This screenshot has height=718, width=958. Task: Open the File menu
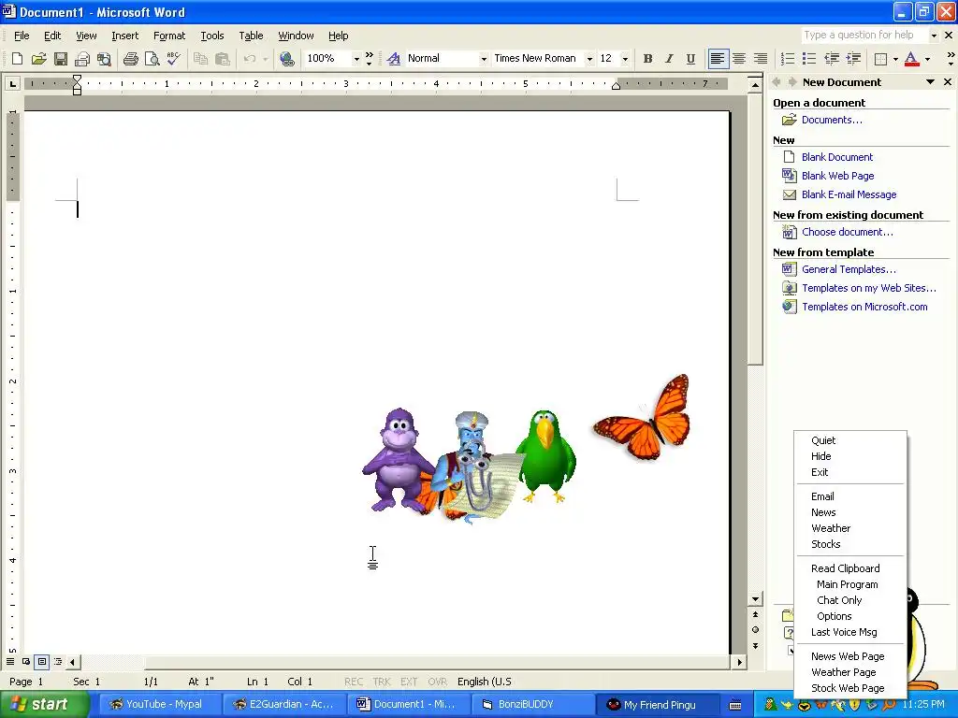(22, 36)
